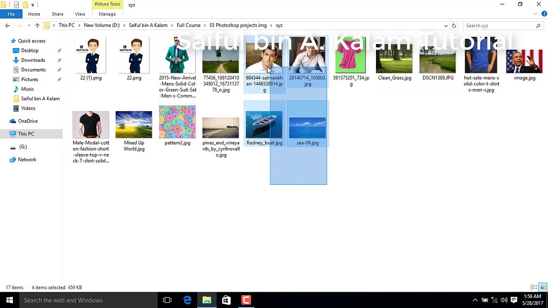
Task: Select Network in the navigation pane
Action: pyautogui.click(x=27, y=160)
